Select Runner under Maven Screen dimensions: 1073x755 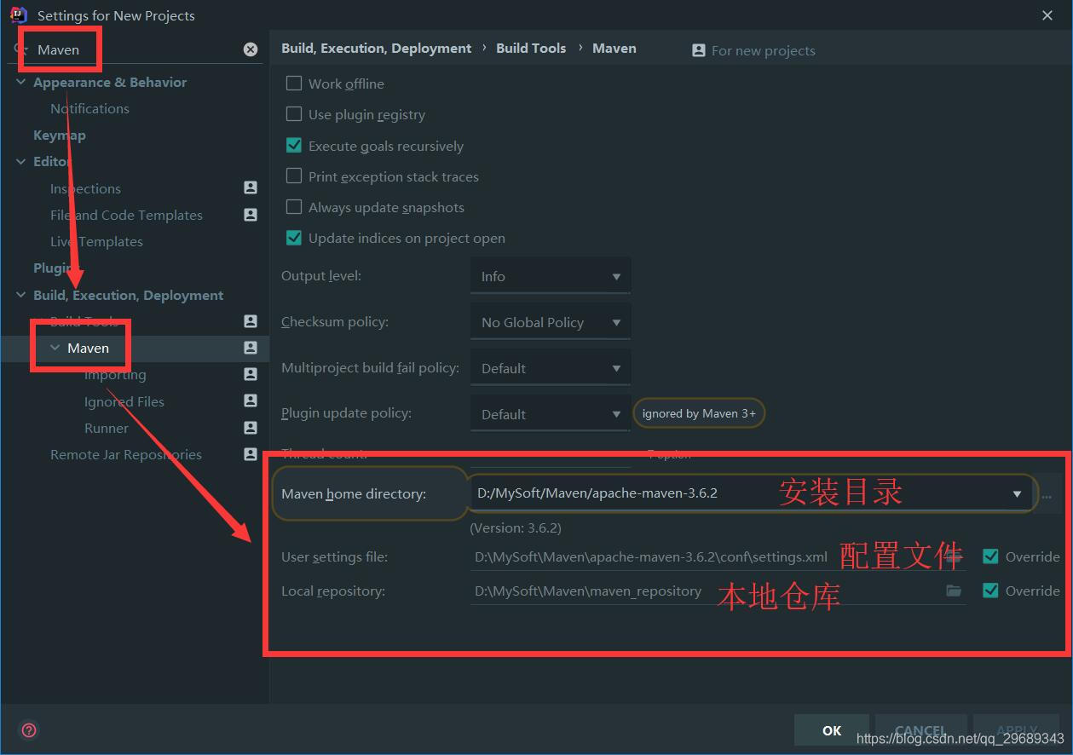107,428
